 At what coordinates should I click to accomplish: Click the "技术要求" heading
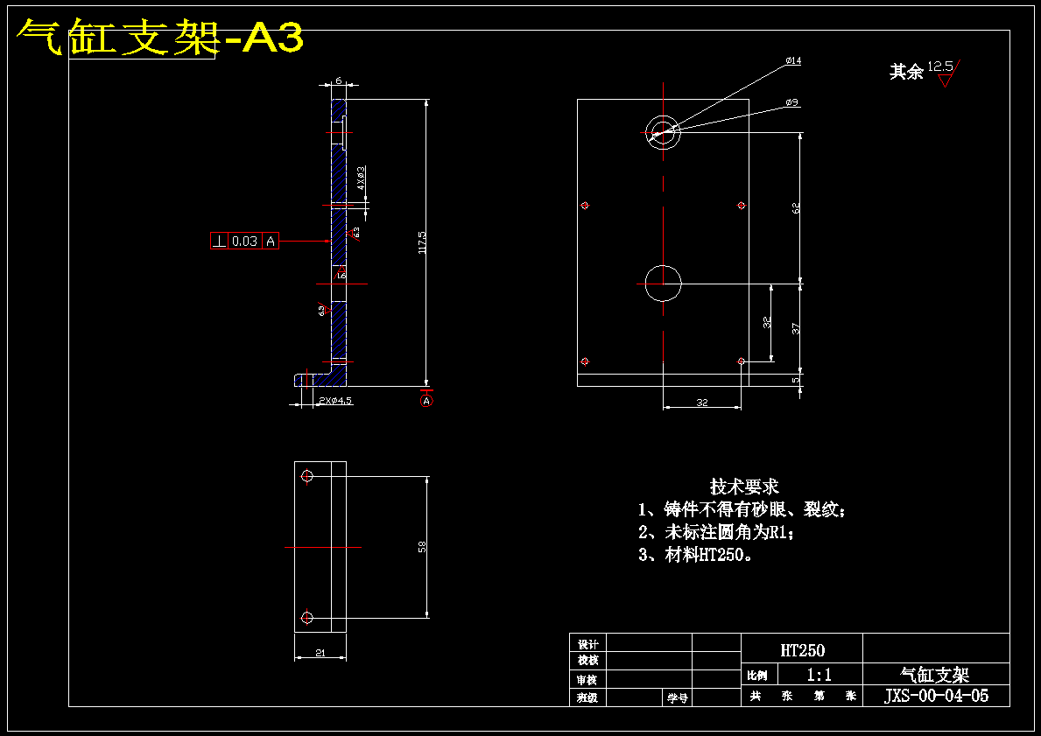click(744, 487)
